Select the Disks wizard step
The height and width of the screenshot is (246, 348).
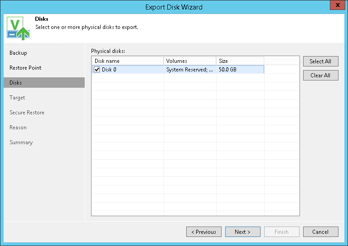click(x=44, y=83)
